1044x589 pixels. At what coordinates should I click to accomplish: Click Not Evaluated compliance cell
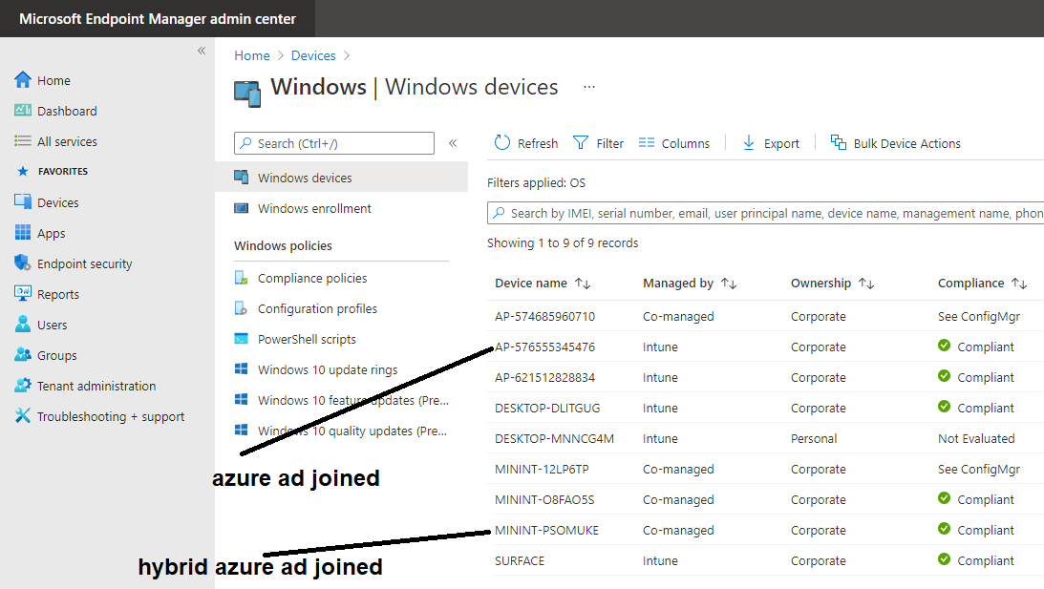pyautogui.click(x=976, y=438)
